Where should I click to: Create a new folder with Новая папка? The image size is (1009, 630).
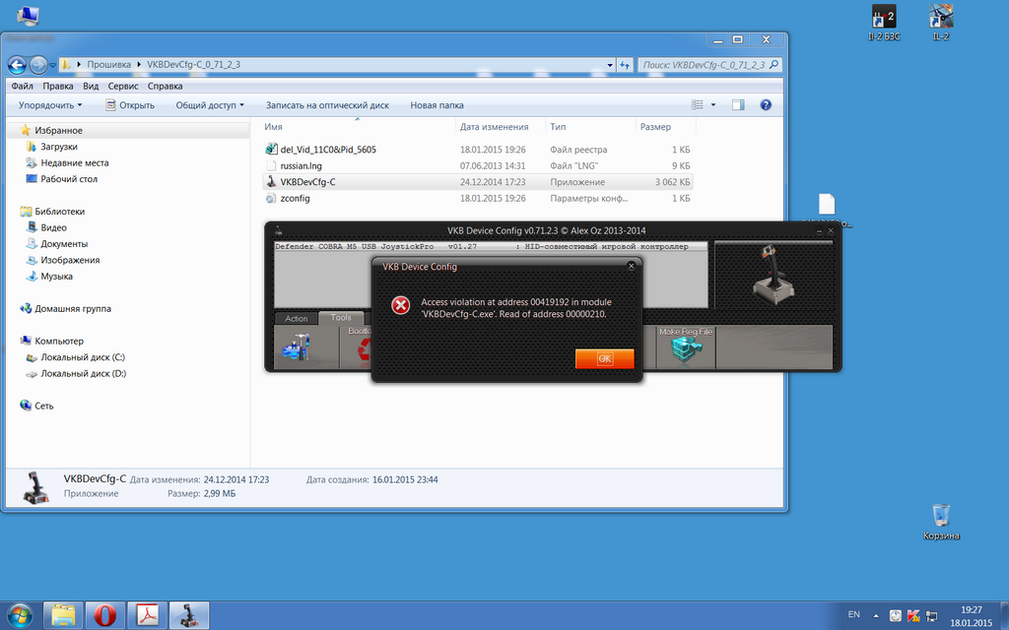click(x=437, y=105)
